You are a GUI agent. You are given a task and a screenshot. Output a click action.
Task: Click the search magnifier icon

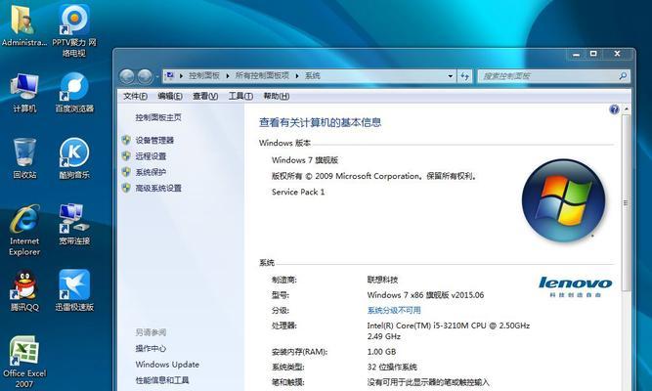[623, 76]
